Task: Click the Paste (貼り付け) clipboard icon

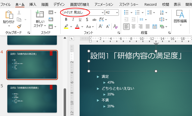Action: point(9,15)
